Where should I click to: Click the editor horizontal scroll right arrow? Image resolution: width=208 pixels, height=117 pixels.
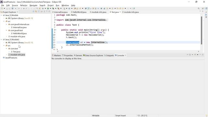tap(199, 51)
